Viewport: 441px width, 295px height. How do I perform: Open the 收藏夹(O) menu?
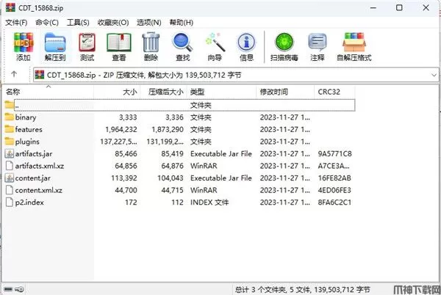(113, 23)
